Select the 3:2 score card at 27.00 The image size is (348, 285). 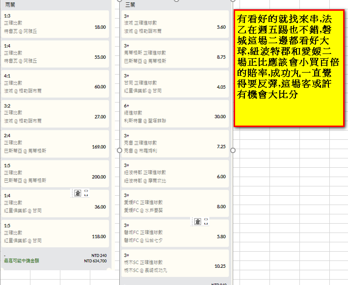[x=55, y=114]
